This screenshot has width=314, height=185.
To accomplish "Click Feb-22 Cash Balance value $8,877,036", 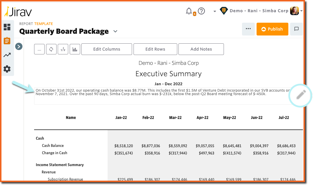I will click(x=151, y=146).
